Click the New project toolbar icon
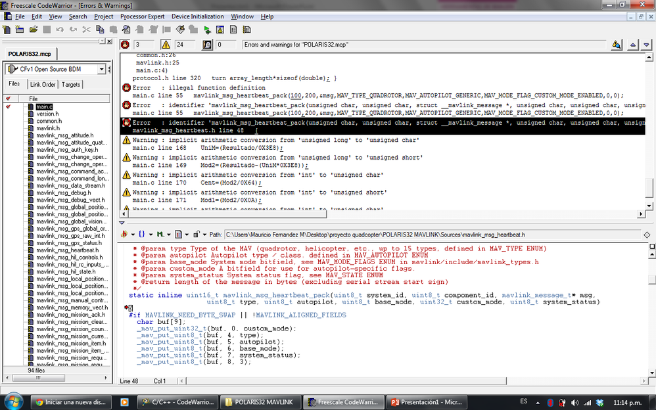The width and height of the screenshot is (656, 410). [x=20, y=30]
